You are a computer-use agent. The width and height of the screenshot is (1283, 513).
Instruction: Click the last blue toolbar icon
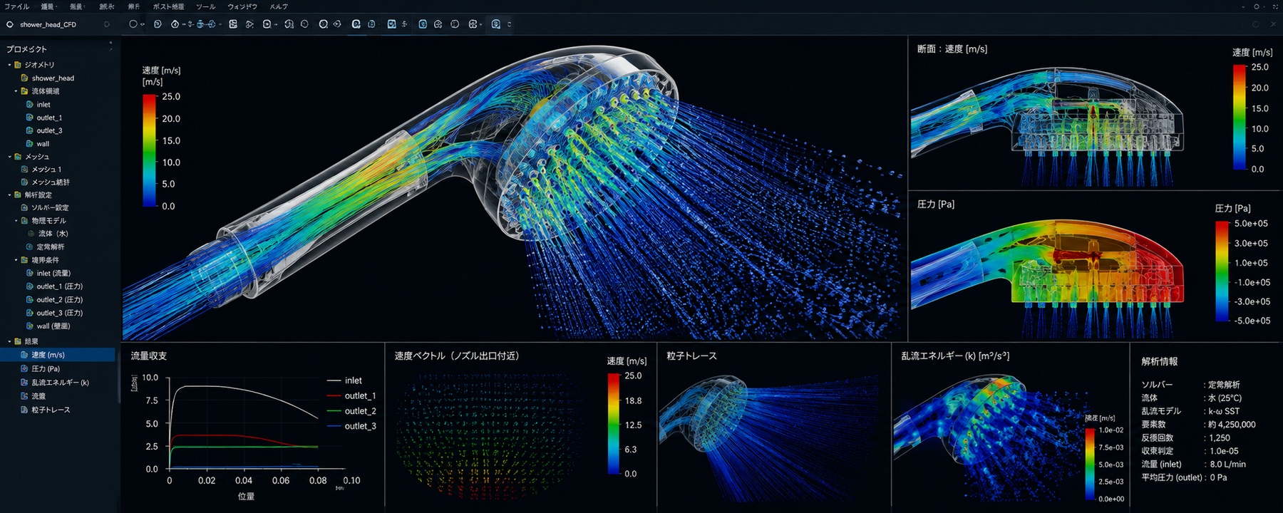(x=496, y=24)
